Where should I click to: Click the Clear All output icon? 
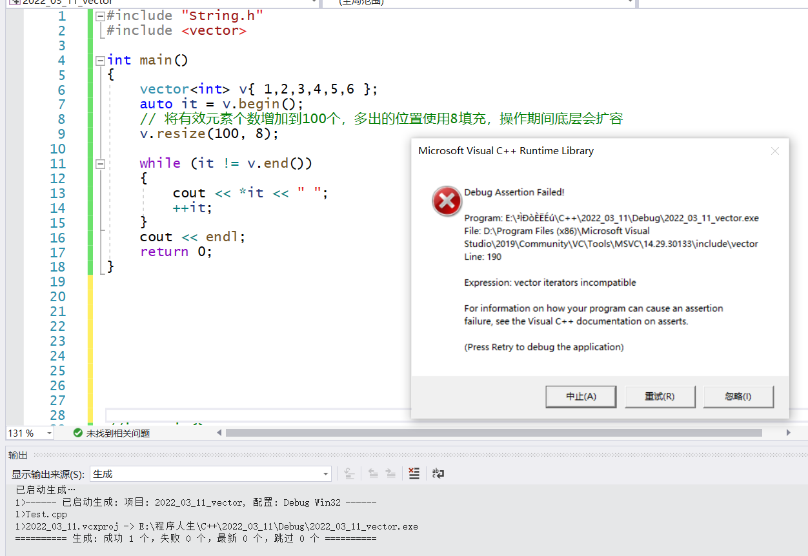click(x=414, y=473)
